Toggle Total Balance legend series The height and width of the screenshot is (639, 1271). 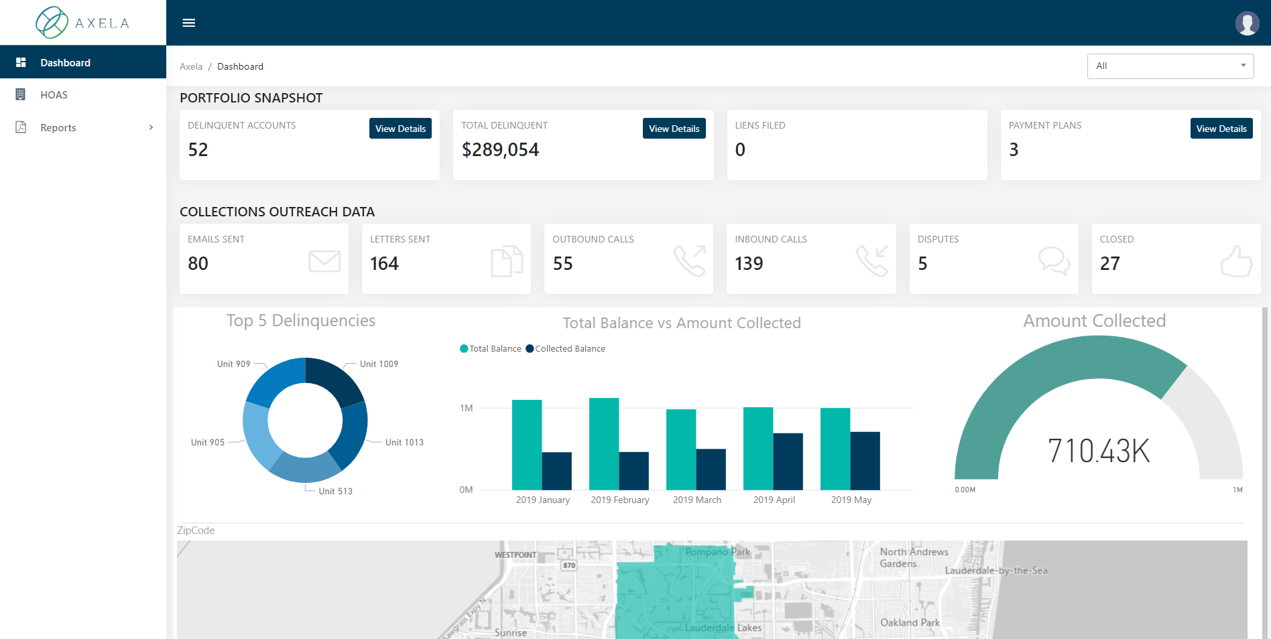[x=491, y=349]
